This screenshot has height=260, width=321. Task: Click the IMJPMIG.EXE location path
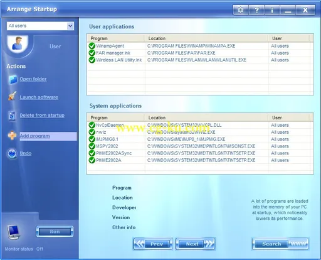click(186, 139)
